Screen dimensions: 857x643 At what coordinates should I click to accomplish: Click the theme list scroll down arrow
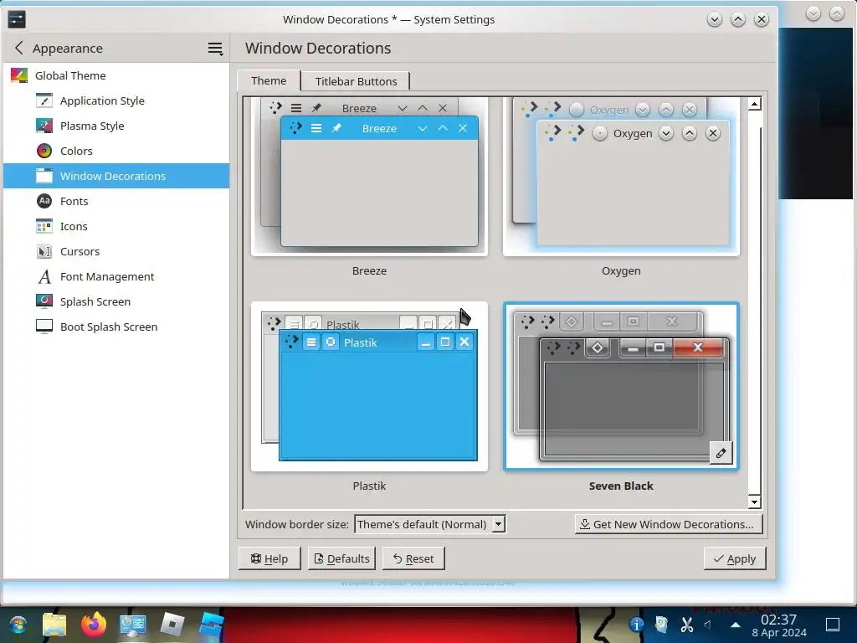pyautogui.click(x=754, y=502)
